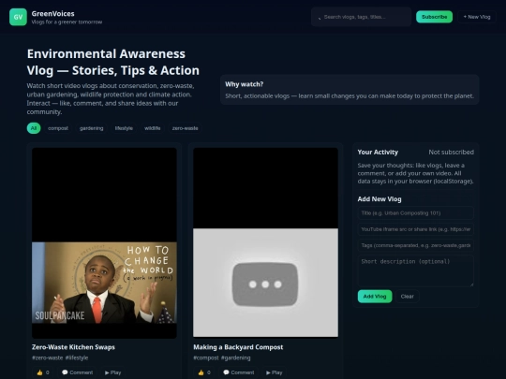Viewport: 506px width, 379px height.
Task: Click the Short description textarea
Action: [416, 270]
